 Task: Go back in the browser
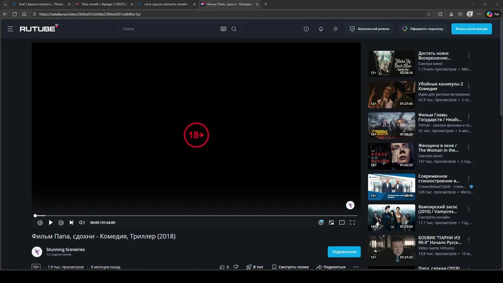(x=5, y=14)
